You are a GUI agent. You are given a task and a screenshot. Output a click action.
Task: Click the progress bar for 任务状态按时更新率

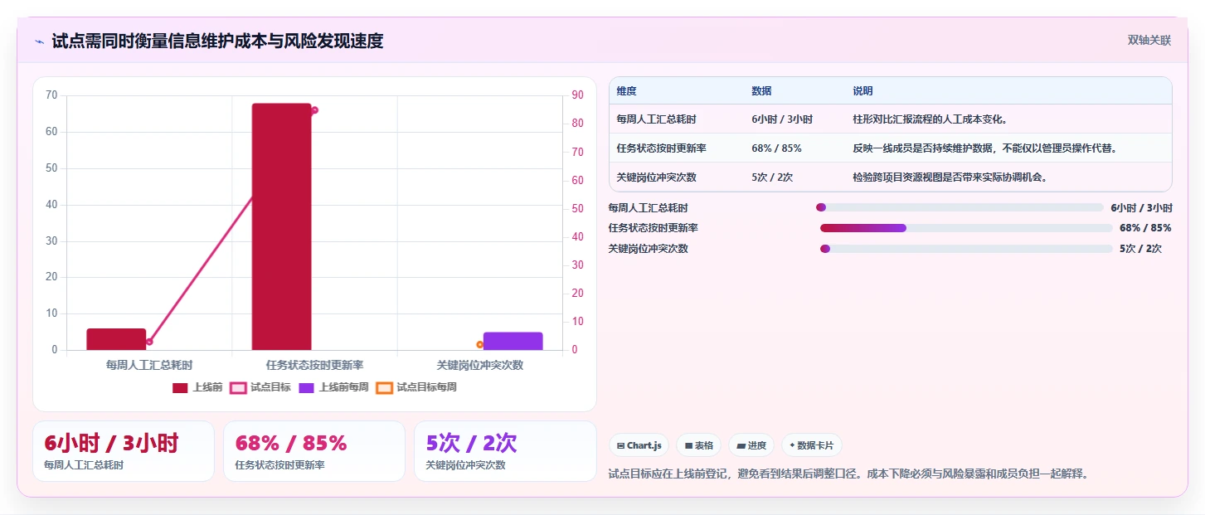(x=966, y=228)
